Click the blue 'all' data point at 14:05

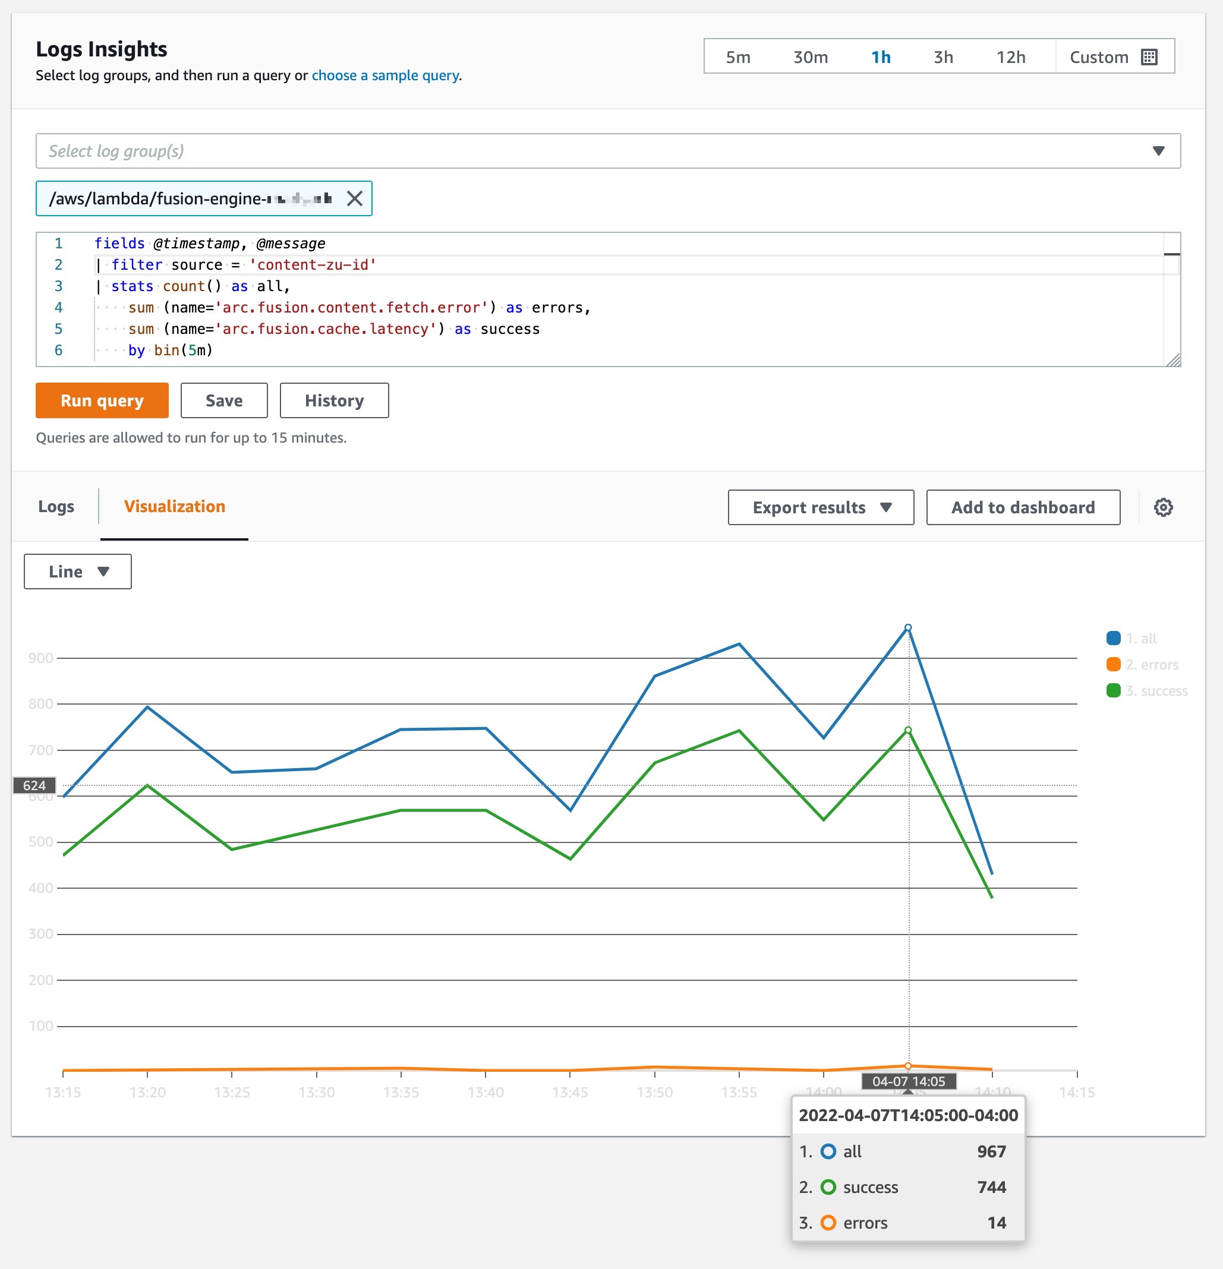click(908, 627)
